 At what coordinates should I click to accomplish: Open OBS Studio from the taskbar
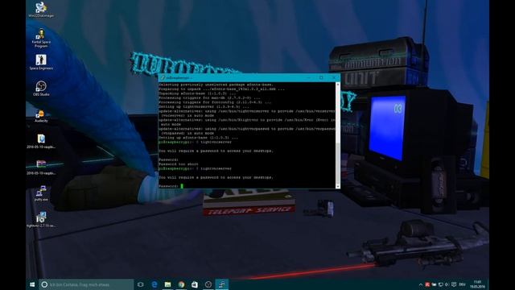pyautogui.click(x=208, y=284)
